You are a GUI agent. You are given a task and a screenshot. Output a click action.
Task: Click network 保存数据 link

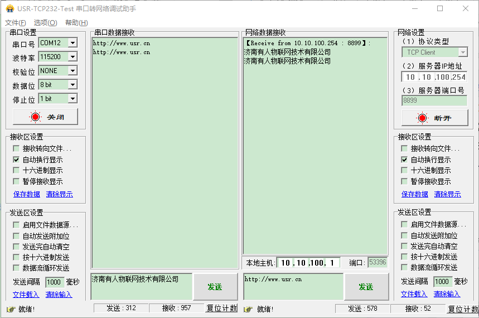coord(415,195)
